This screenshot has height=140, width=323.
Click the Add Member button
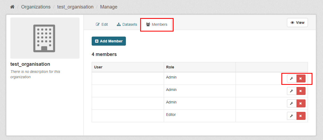click(x=109, y=41)
